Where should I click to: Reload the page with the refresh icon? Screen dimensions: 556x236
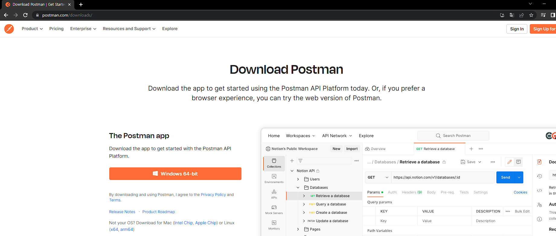tap(25, 15)
